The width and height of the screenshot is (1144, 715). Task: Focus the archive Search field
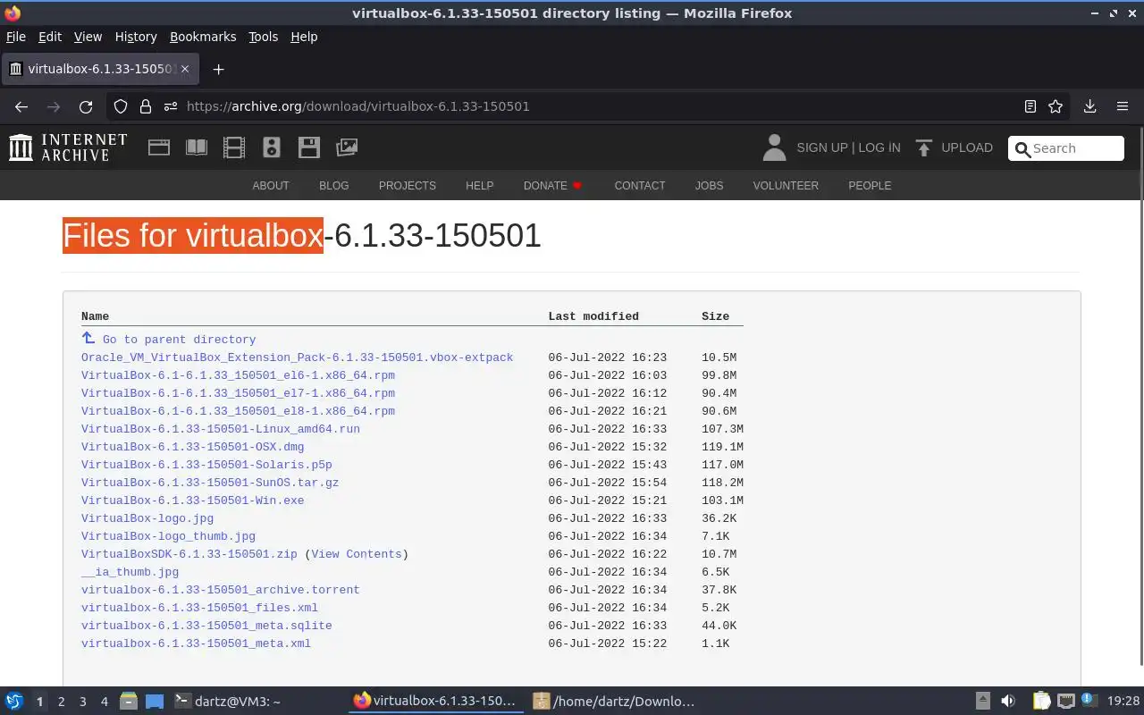pyautogui.click(x=1066, y=148)
